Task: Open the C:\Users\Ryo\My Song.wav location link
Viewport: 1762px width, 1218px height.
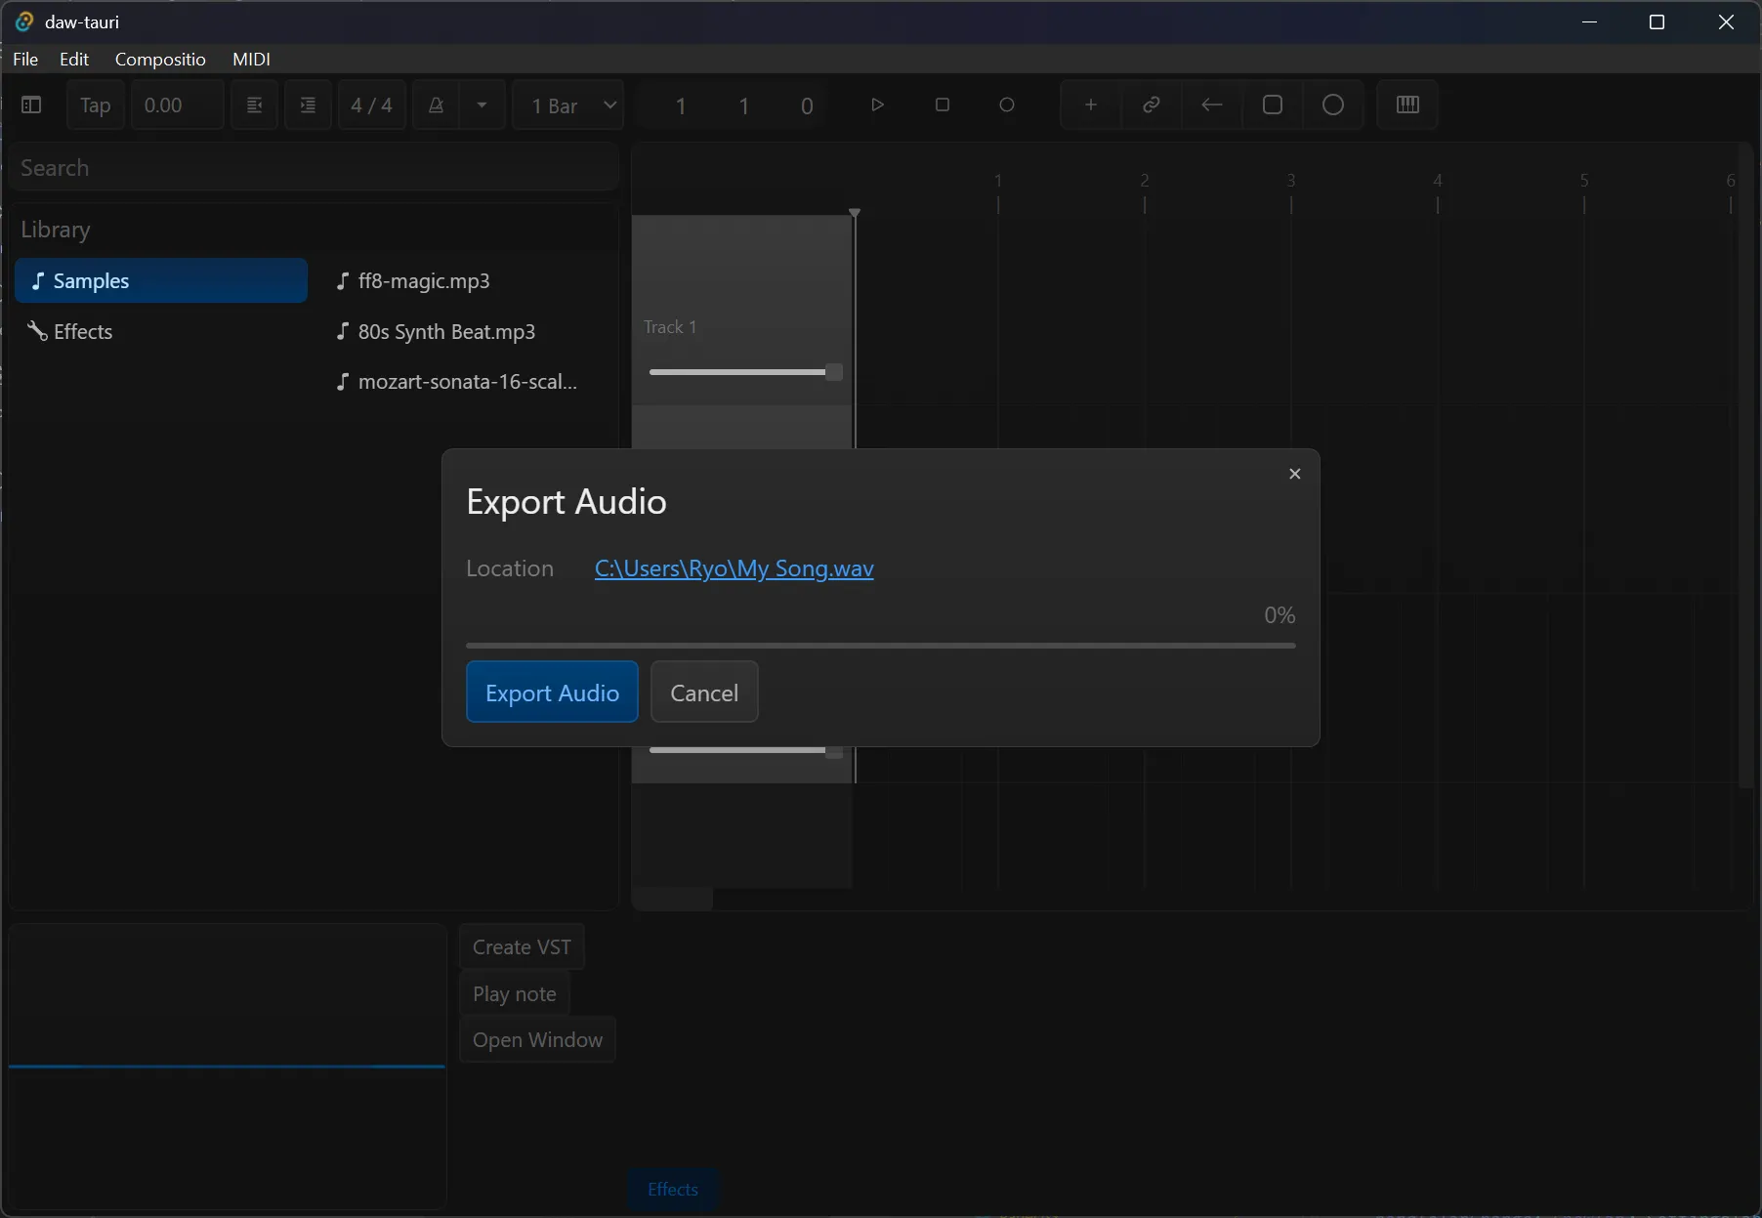Action: point(734,568)
